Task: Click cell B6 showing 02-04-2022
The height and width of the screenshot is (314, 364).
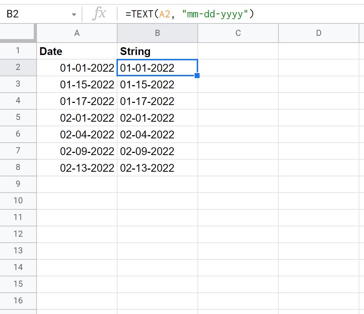Action: [x=157, y=134]
